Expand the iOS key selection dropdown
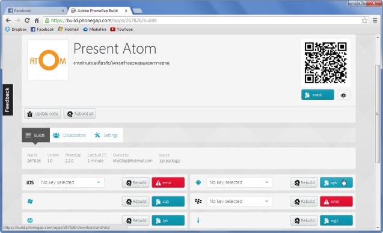Screen dimensions: 383x233 point(72,182)
